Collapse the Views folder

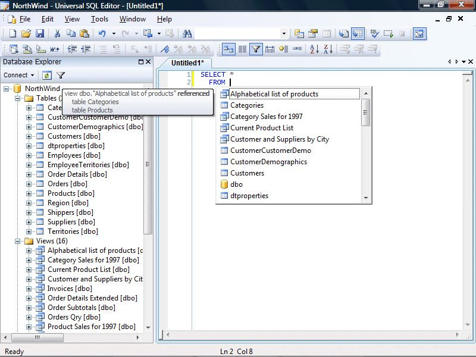(x=18, y=241)
